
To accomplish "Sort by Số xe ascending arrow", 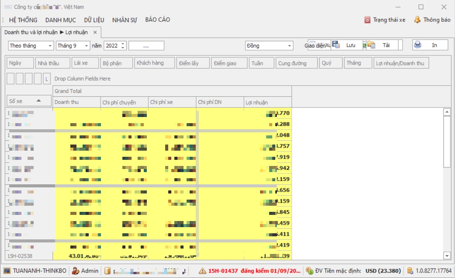I will (x=39, y=101).
